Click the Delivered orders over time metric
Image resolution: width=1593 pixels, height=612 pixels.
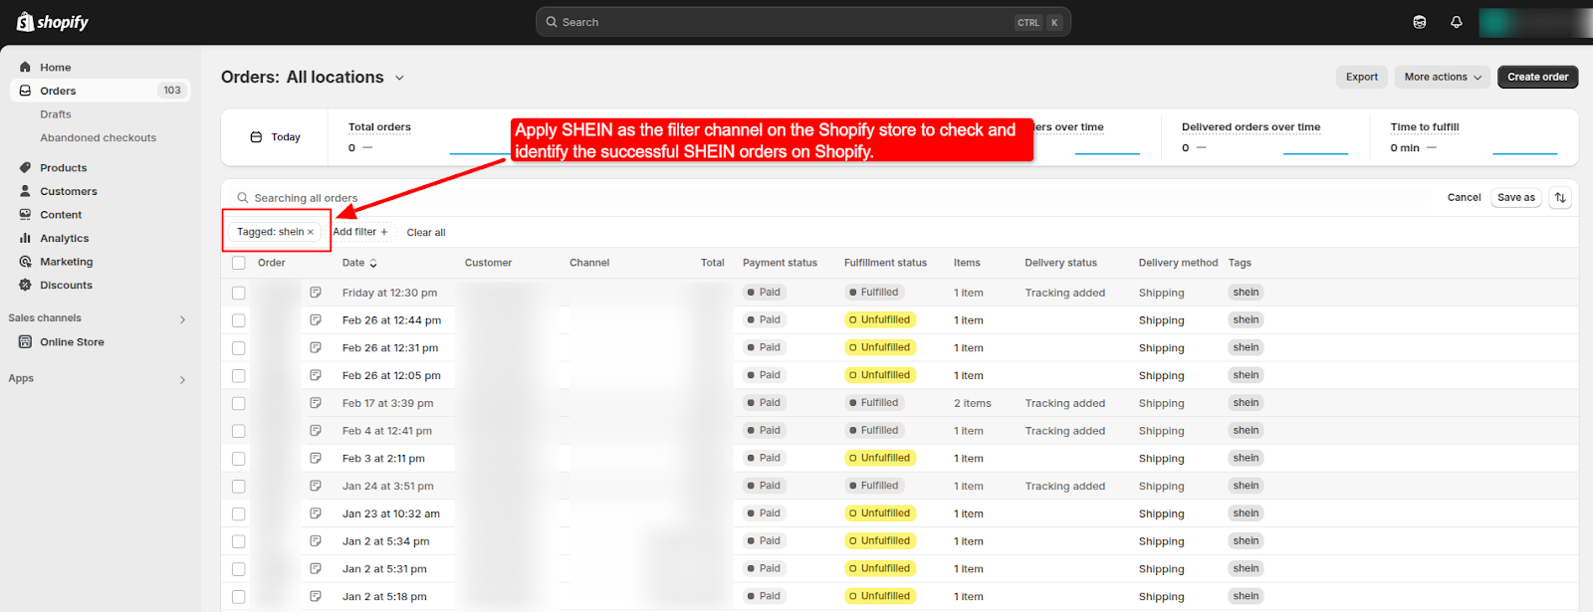(1251, 127)
